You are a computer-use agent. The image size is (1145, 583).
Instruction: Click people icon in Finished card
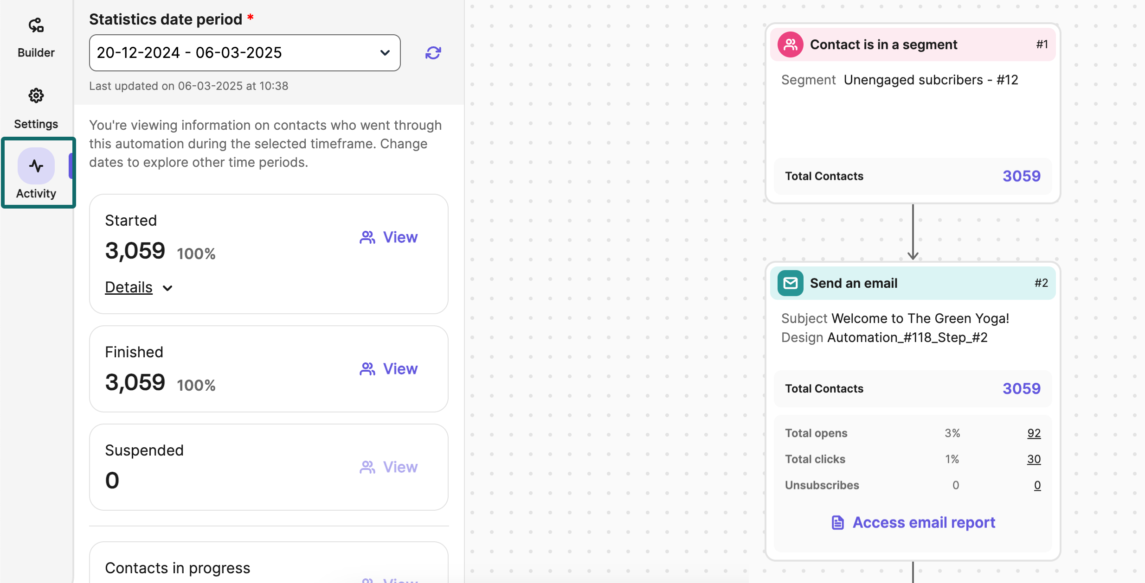(367, 369)
